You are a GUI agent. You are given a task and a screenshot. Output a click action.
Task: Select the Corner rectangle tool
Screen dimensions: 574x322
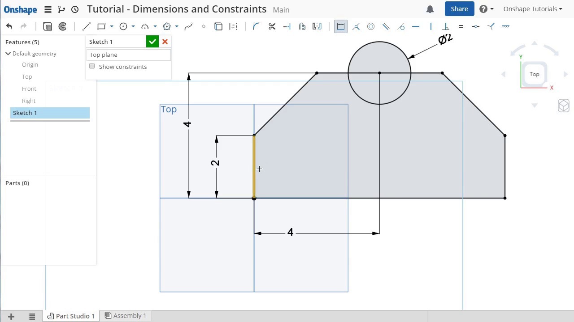[x=101, y=26]
